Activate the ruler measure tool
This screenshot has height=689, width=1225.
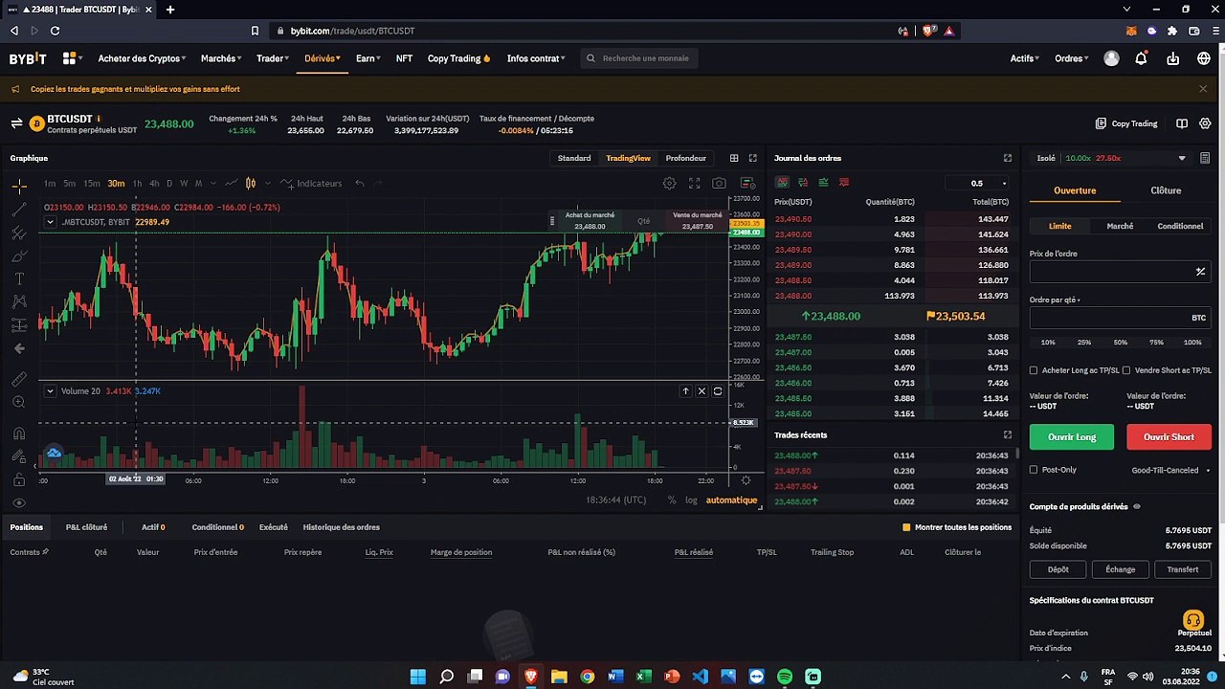19,380
